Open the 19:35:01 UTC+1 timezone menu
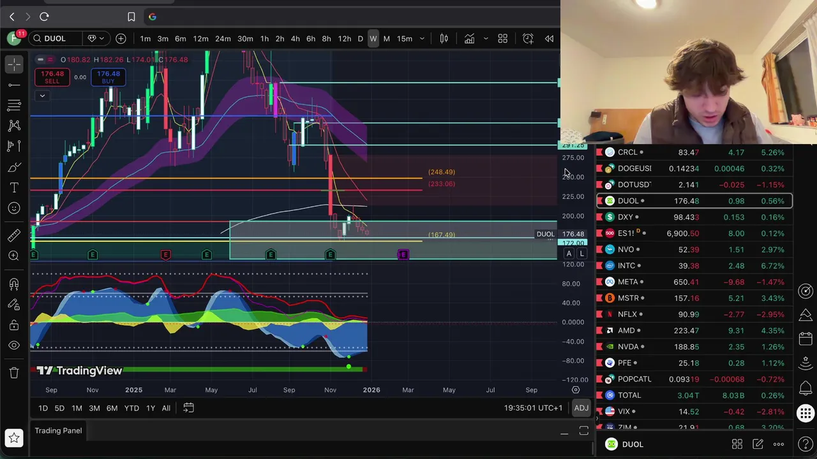Image resolution: width=817 pixels, height=459 pixels. pyautogui.click(x=533, y=408)
